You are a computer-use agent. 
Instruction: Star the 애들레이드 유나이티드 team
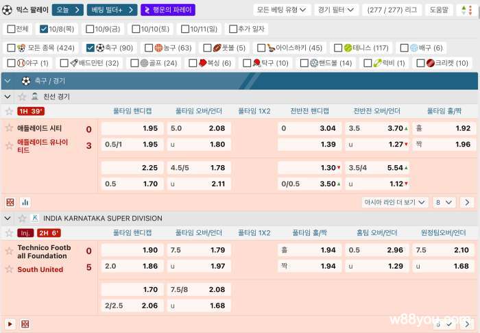pos(9,145)
